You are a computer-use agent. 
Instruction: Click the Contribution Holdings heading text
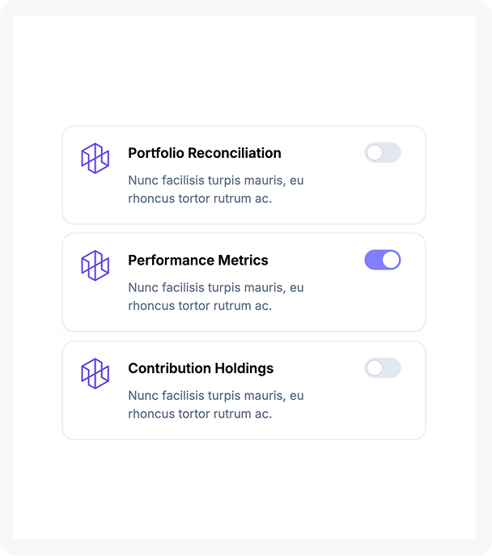(201, 368)
